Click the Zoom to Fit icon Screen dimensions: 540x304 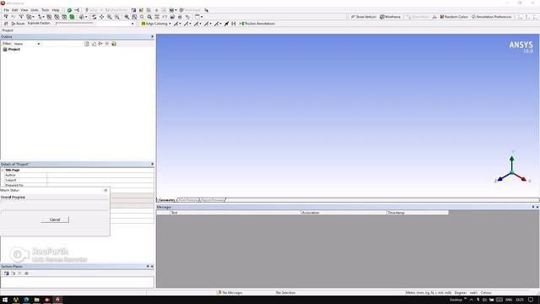click(x=134, y=17)
